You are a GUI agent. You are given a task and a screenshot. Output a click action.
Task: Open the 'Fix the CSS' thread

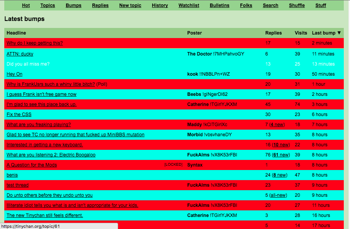[x=19, y=114]
